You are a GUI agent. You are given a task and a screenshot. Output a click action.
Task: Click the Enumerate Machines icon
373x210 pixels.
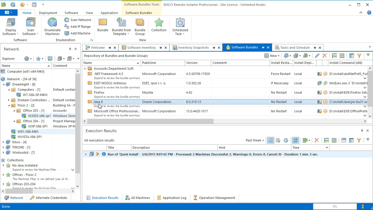pos(52,23)
